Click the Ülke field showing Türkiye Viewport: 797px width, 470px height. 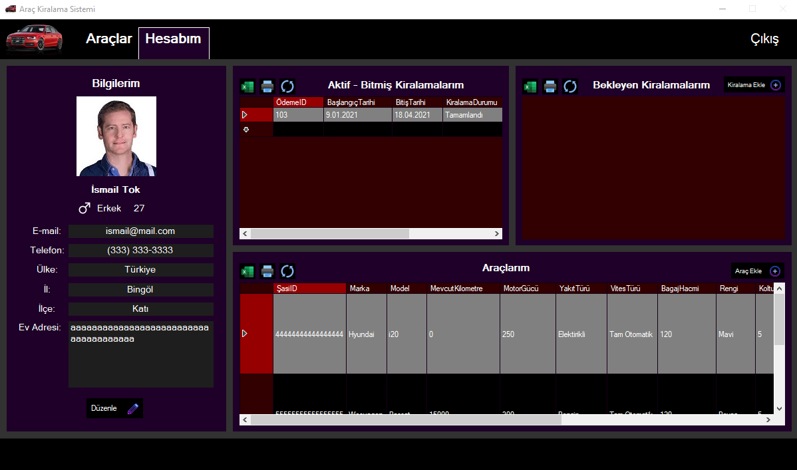point(141,270)
